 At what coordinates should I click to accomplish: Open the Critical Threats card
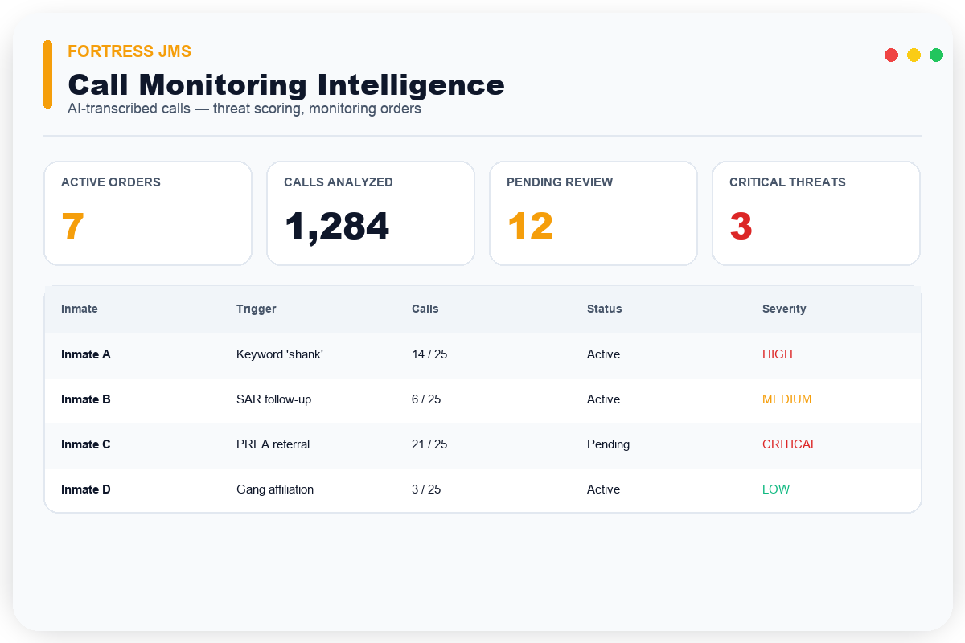(816, 213)
